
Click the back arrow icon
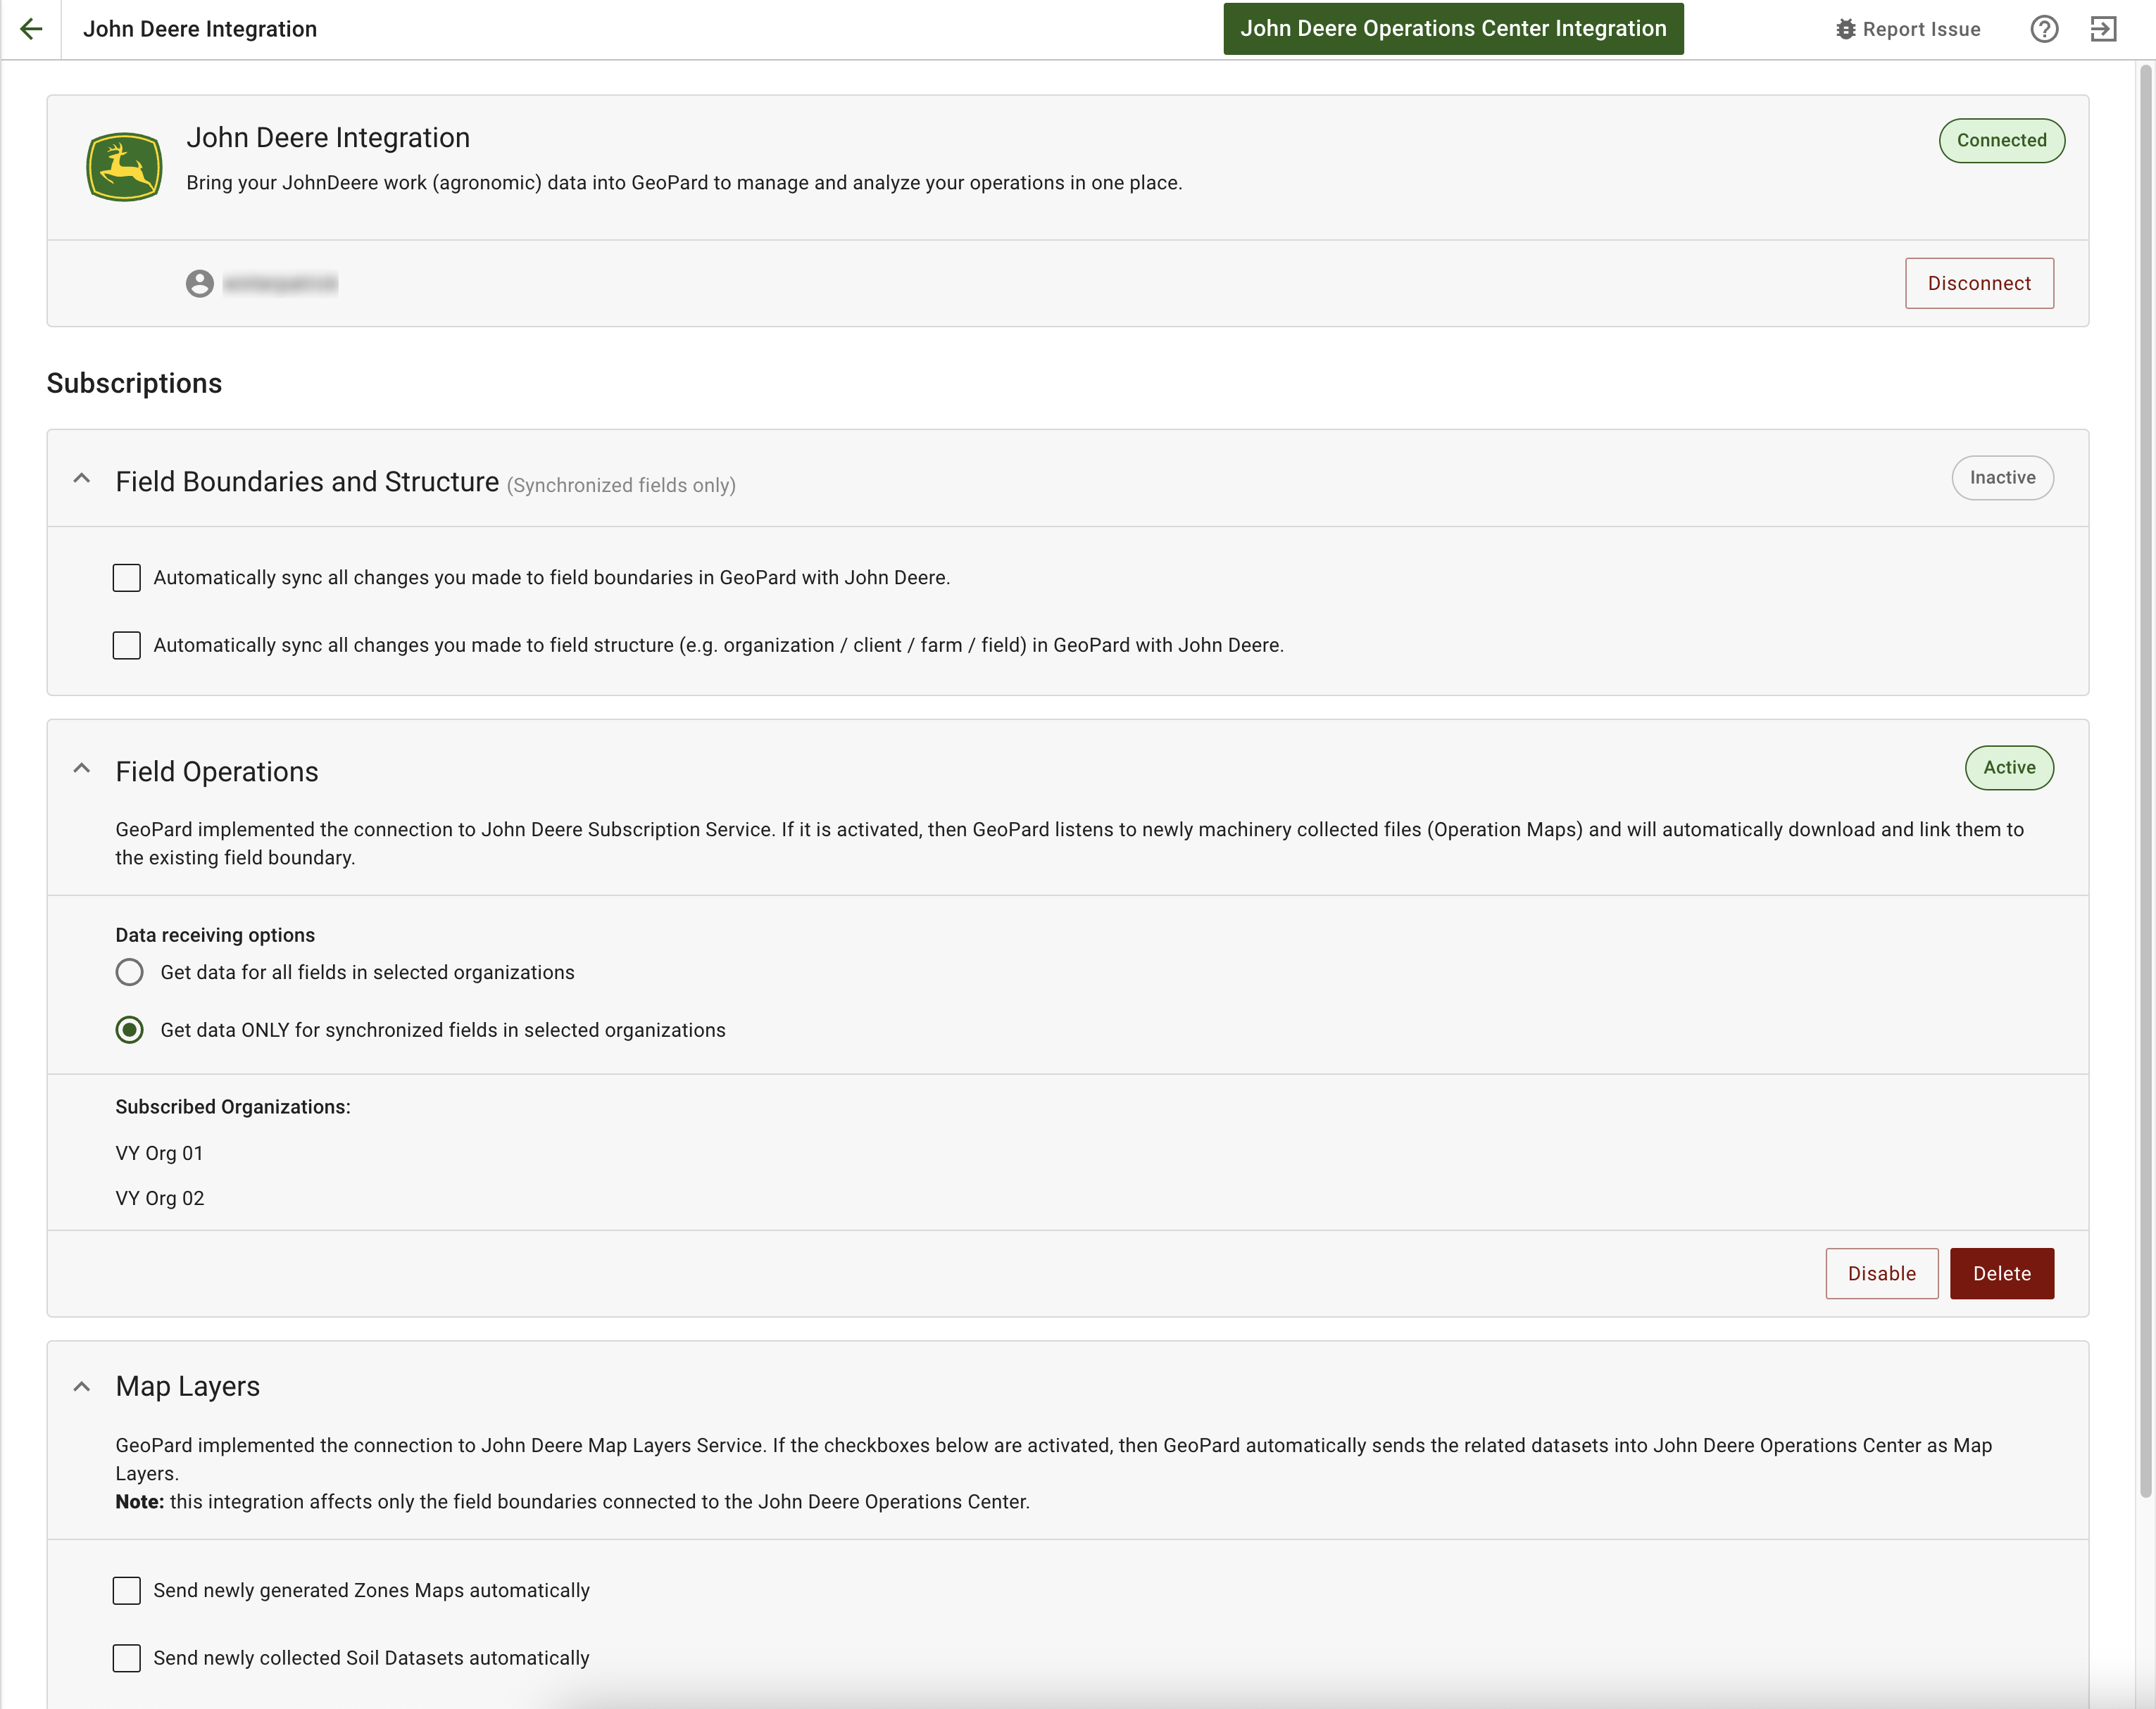pos(31,29)
